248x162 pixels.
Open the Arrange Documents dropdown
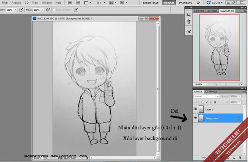click(x=113, y=2)
